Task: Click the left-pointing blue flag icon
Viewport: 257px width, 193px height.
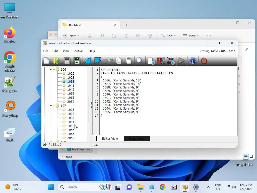Action: (x=88, y=61)
